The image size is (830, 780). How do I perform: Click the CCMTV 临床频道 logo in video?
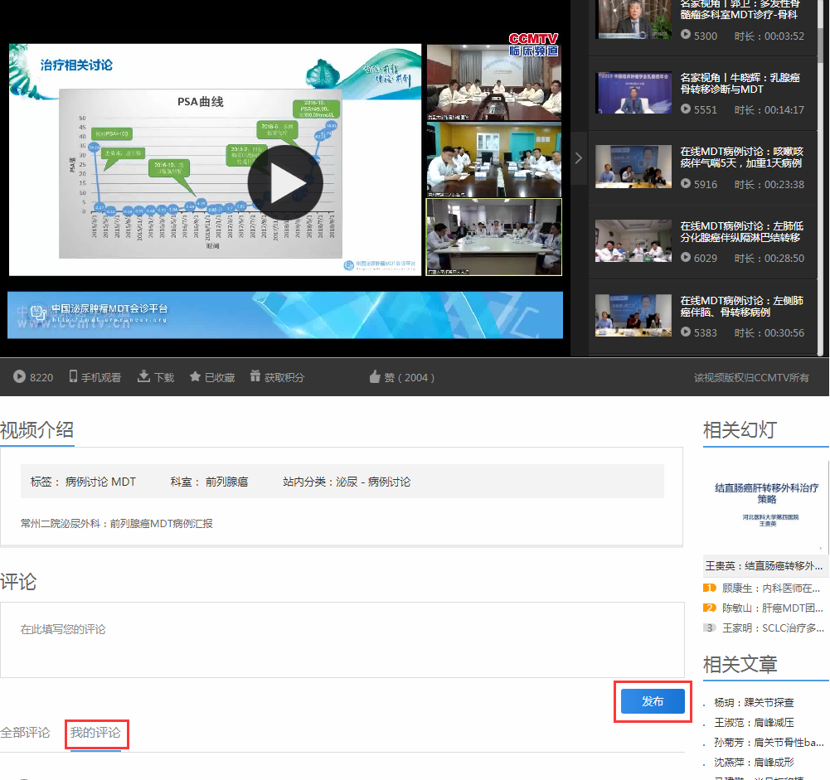point(534,45)
